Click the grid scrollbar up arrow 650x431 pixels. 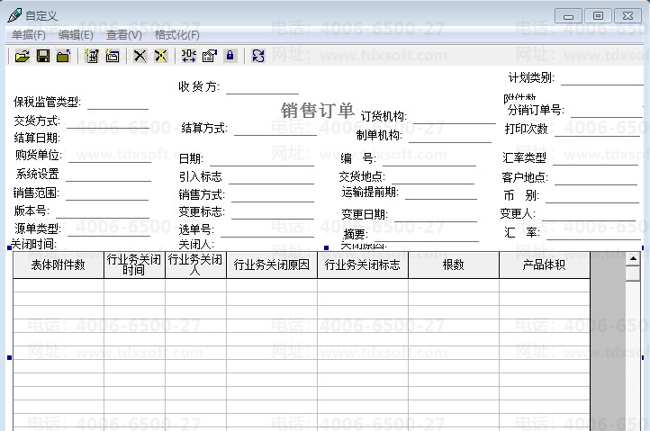[633, 259]
